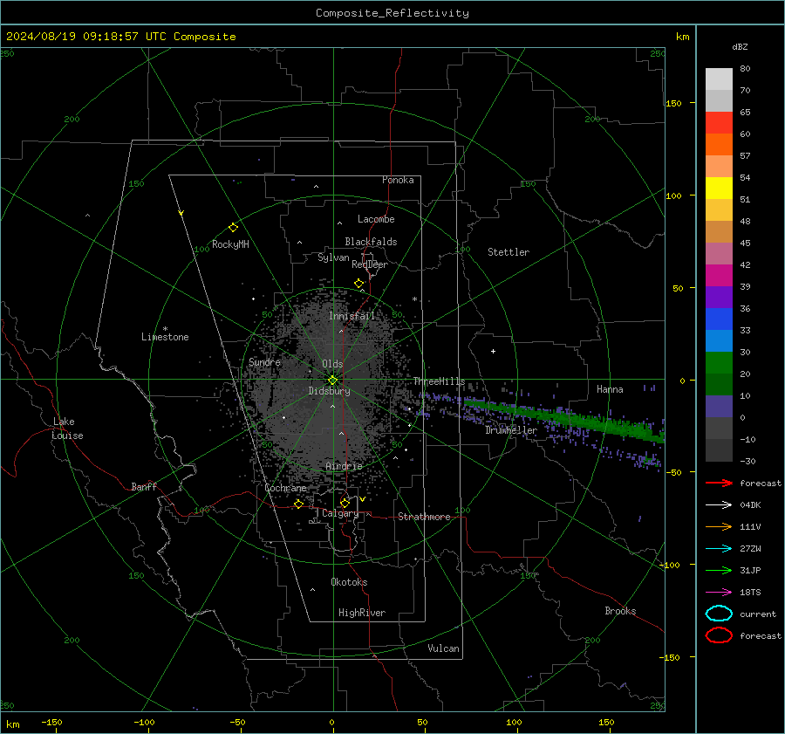The height and width of the screenshot is (734, 785).
Task: Click the Vulcan label
Action: coord(443,648)
